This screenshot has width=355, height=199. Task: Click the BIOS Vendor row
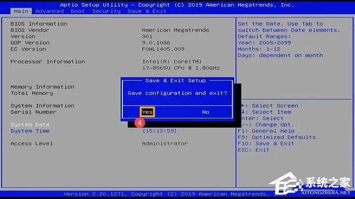click(x=32, y=30)
